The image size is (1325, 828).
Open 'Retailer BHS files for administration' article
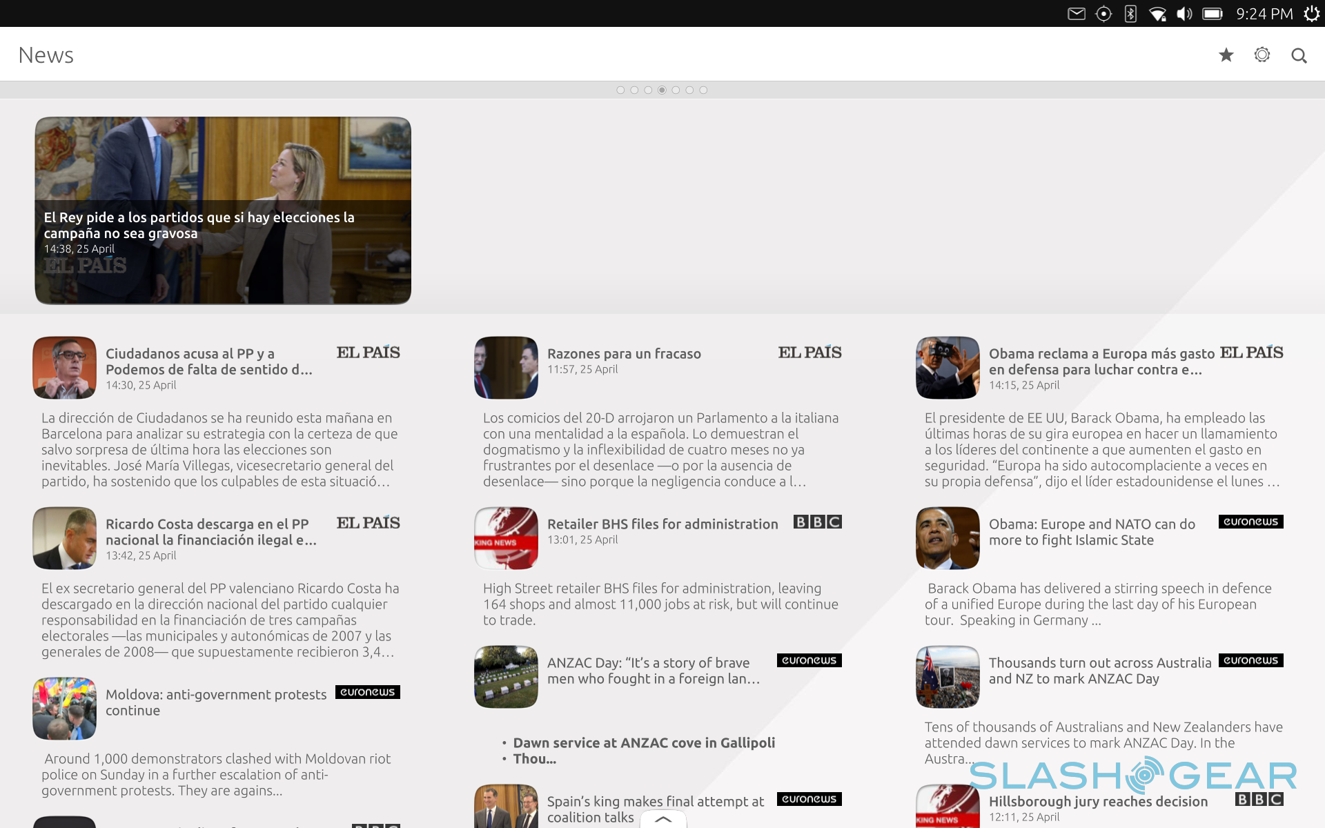(x=662, y=524)
